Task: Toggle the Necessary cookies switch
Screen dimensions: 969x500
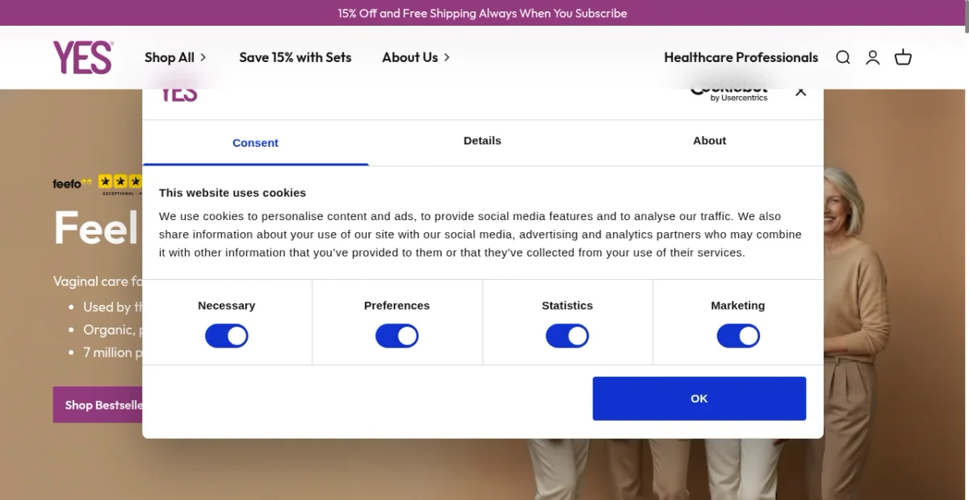Action: [226, 336]
